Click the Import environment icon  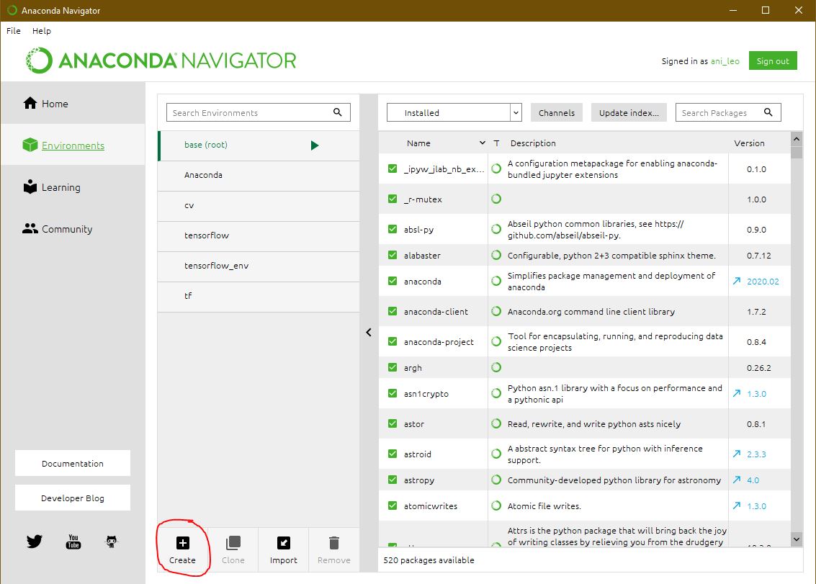tap(284, 543)
